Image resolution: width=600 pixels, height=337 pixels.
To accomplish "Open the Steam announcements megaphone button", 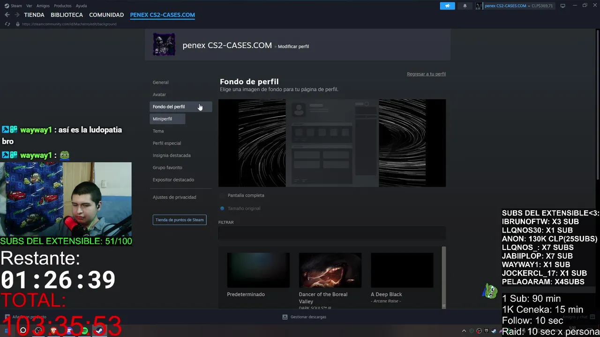I will (447, 6).
